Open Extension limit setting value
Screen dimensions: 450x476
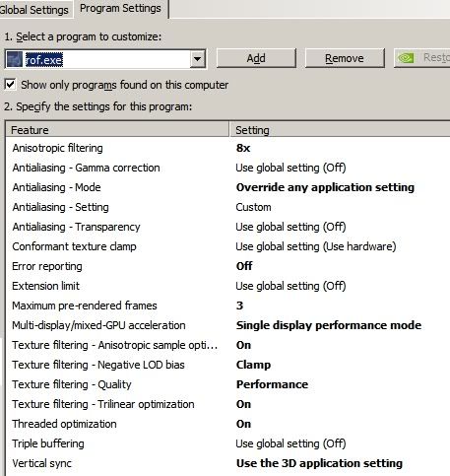290,286
